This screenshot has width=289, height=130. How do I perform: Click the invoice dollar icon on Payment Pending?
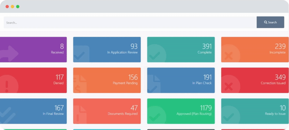80,84
